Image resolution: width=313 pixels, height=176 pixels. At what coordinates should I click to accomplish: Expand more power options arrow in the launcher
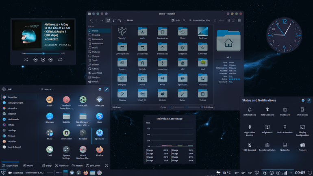click(x=107, y=165)
